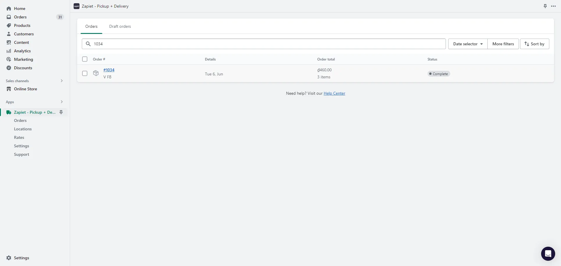Open the Sort by dropdown
This screenshot has height=266, width=561.
click(x=534, y=44)
